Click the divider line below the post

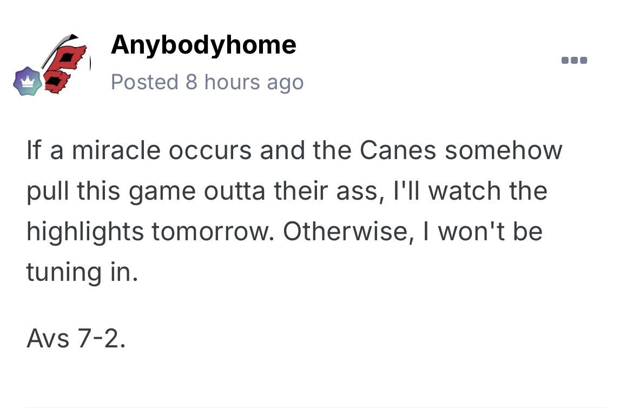[316, 406]
